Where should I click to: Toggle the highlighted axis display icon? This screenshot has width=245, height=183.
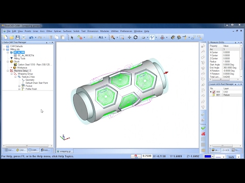(152, 37)
